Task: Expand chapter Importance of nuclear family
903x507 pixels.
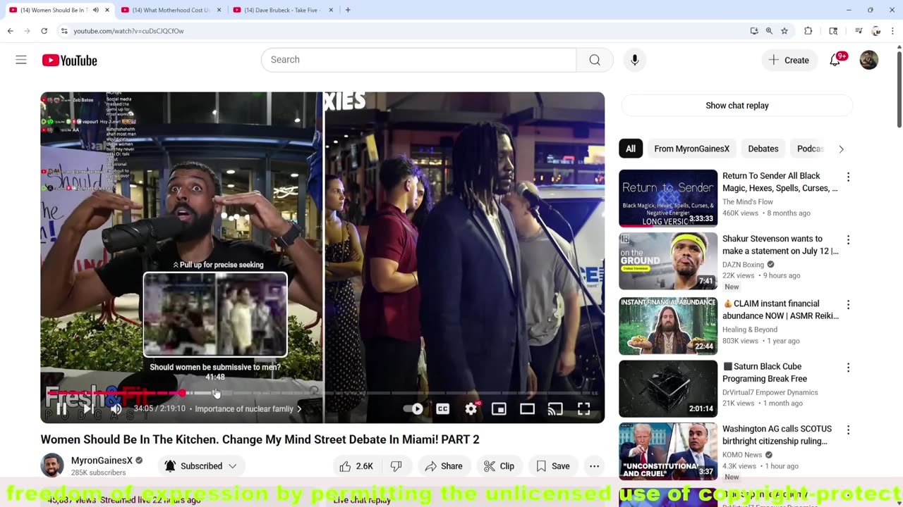Action: [248, 409]
